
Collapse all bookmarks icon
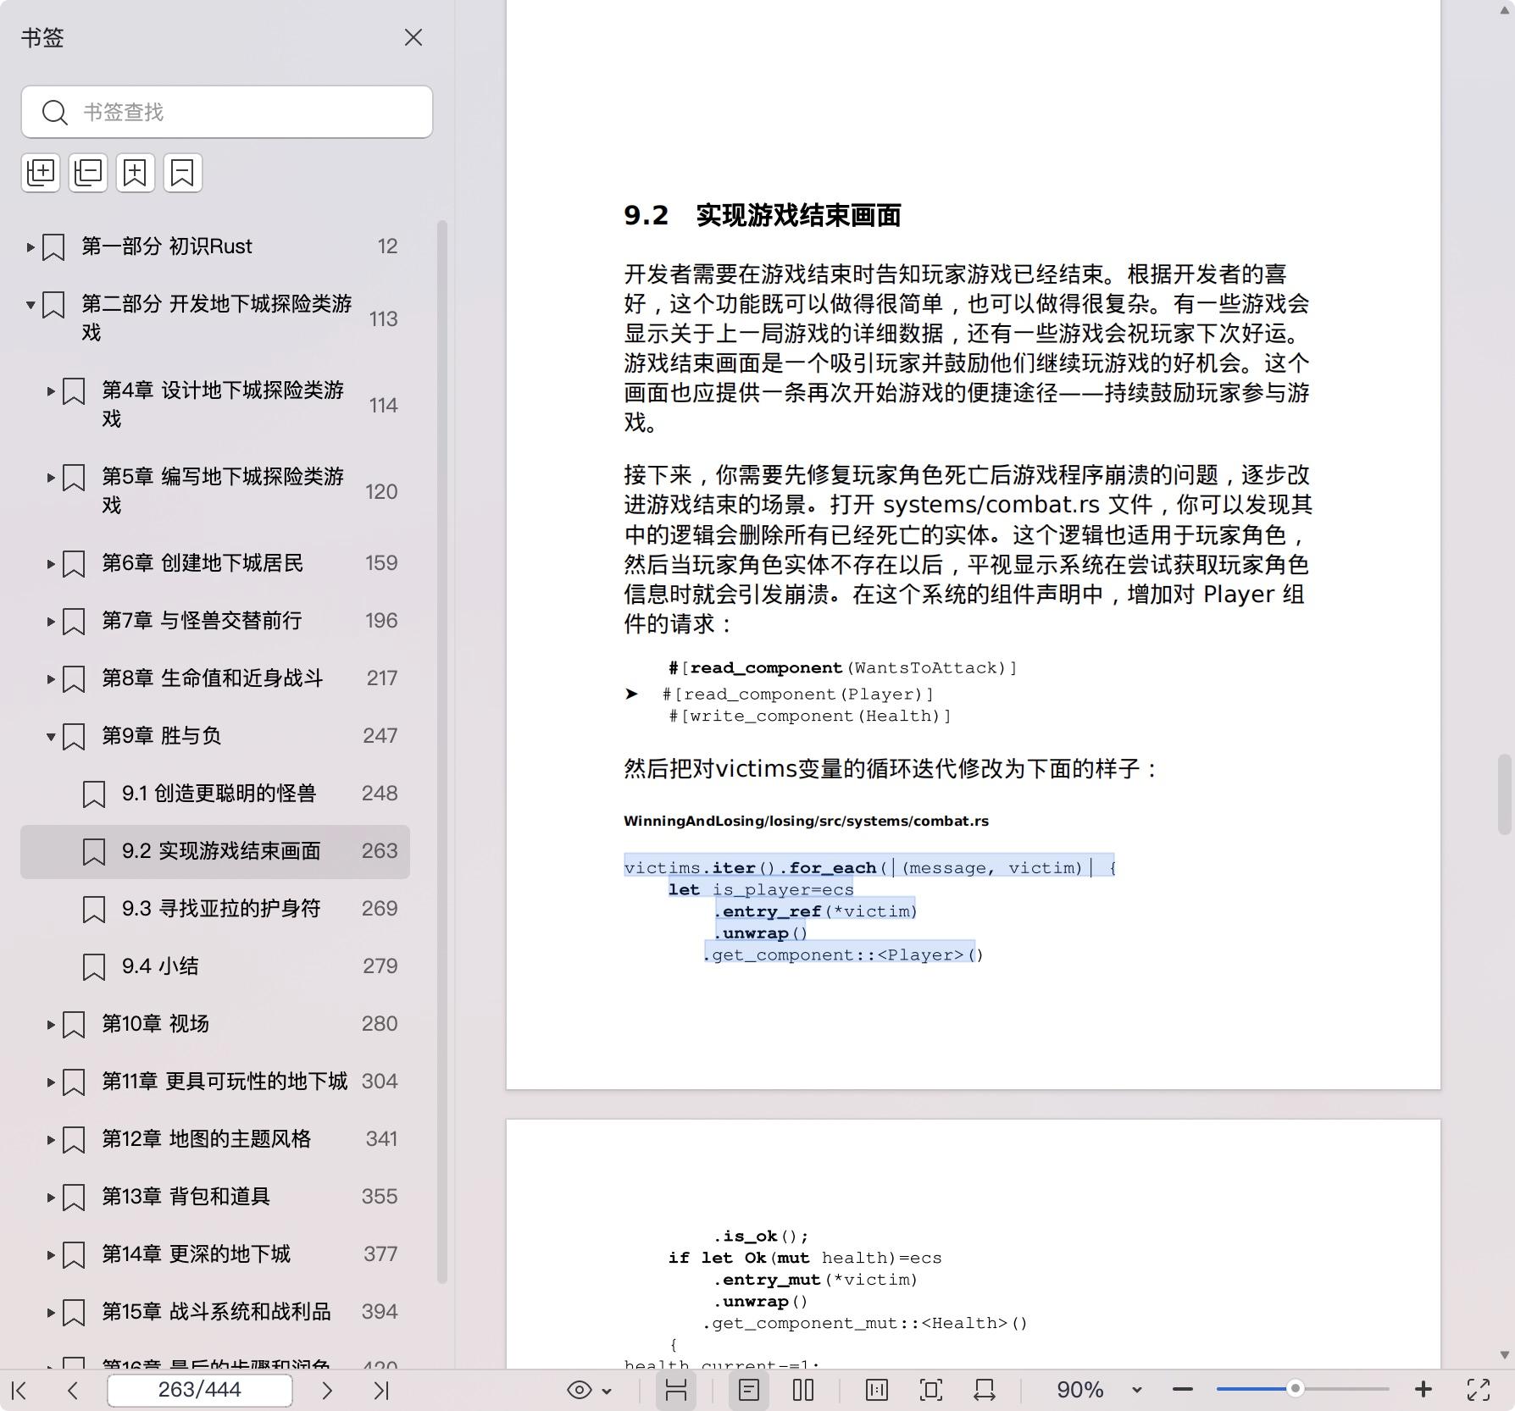(x=88, y=173)
